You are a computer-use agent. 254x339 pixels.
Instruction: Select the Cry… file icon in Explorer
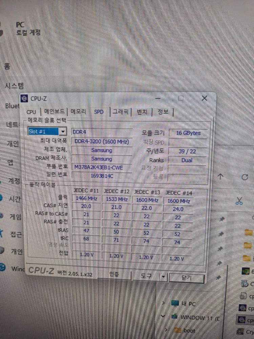pyautogui.click(x=240, y=332)
